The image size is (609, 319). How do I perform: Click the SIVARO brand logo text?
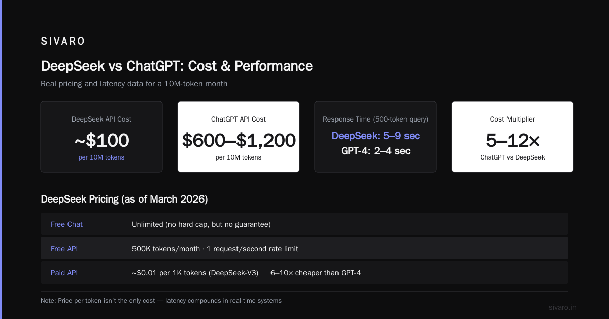click(63, 42)
